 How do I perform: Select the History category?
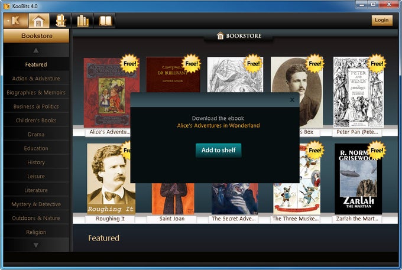click(x=36, y=162)
